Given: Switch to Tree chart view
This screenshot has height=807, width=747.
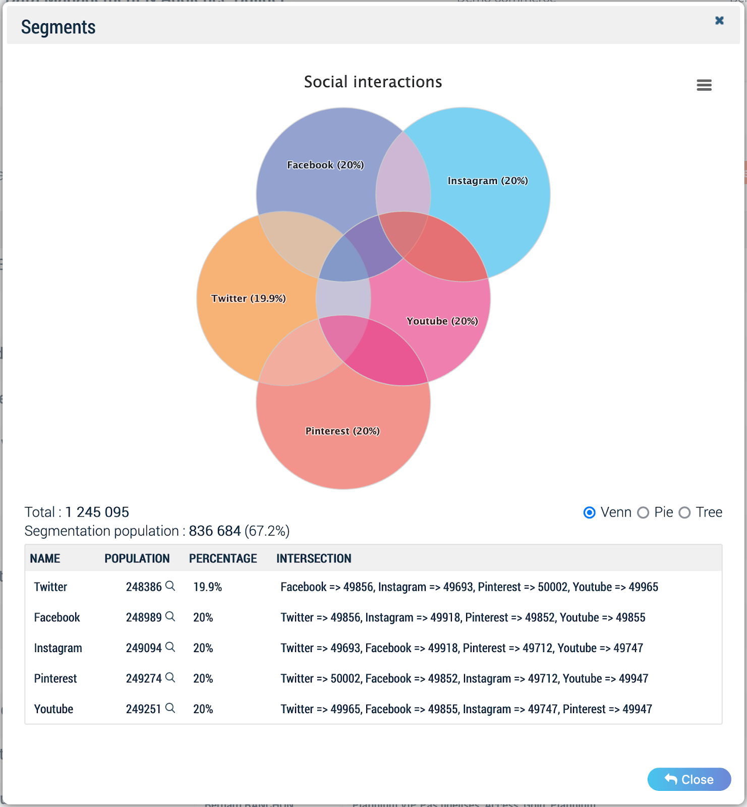Looking at the screenshot, I should 684,512.
